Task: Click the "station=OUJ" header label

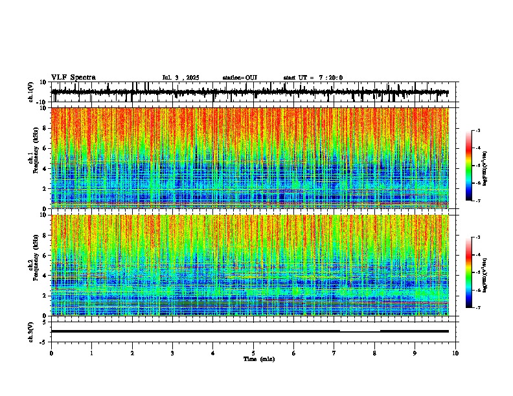Action: pos(240,78)
